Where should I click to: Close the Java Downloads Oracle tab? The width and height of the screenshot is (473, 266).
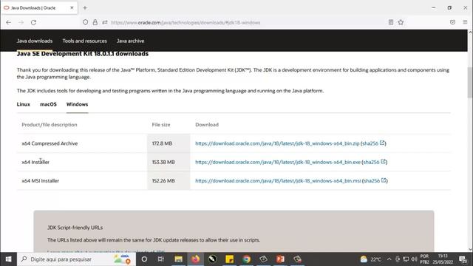[x=72, y=8]
